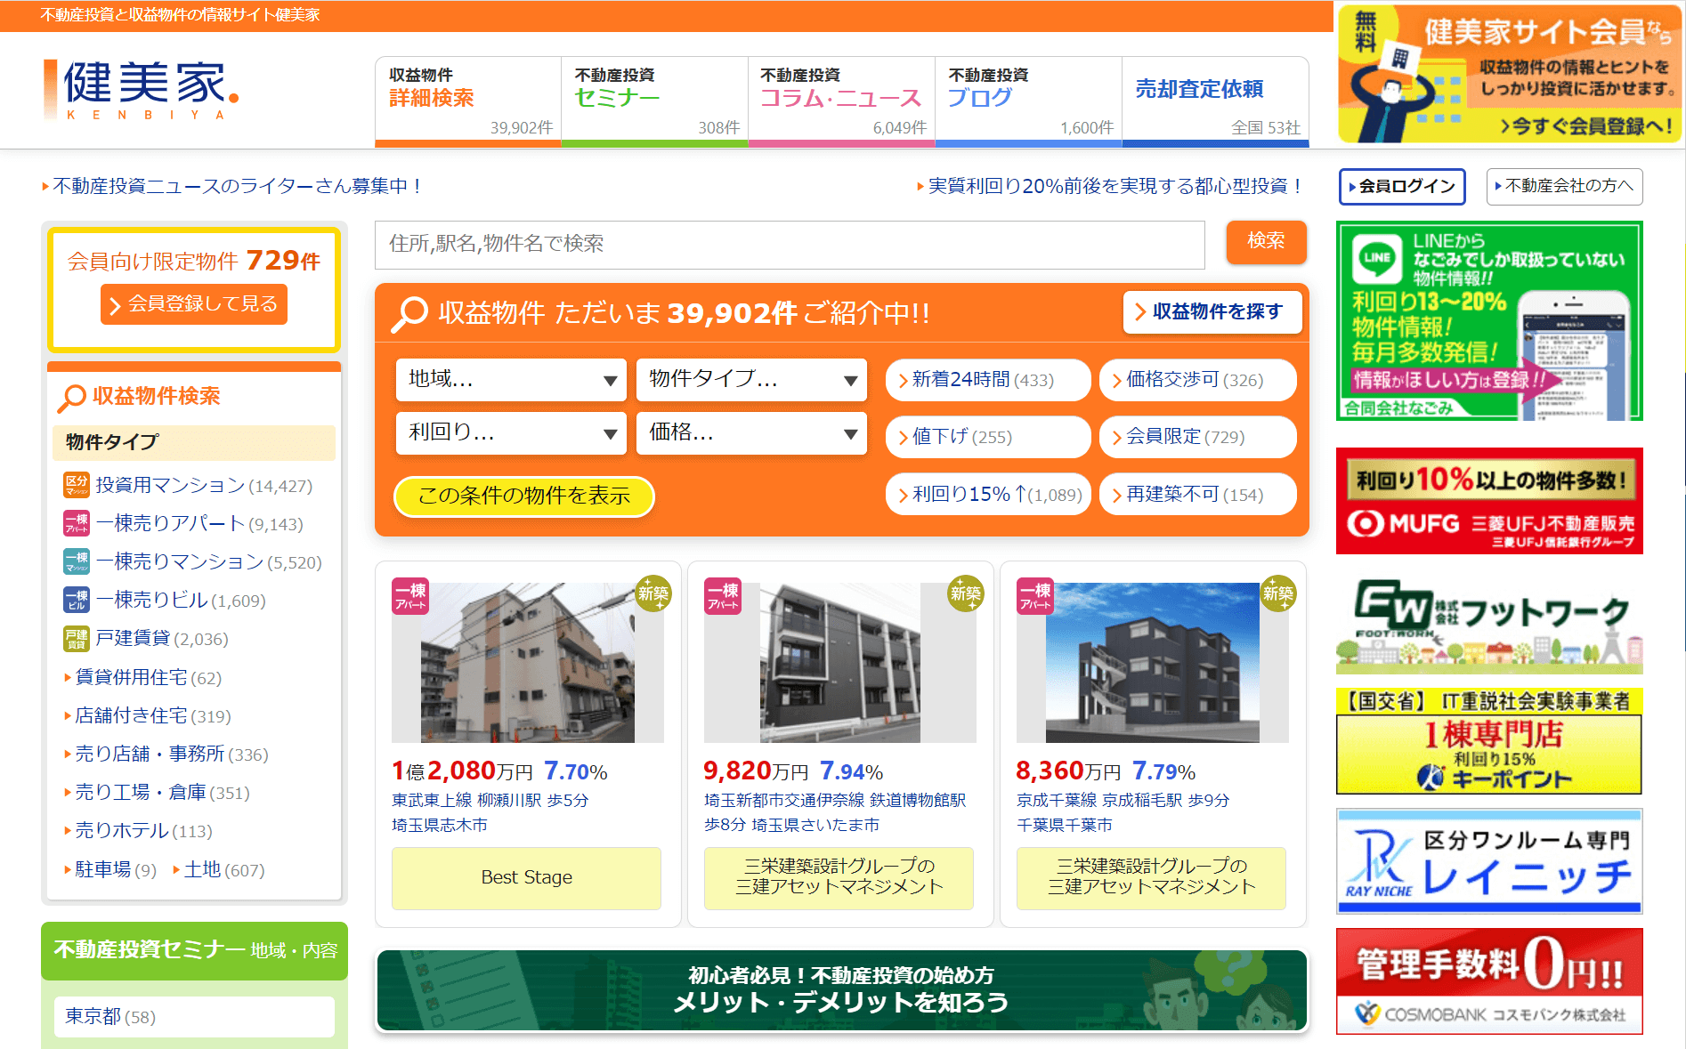
Task: Click the blue 一棟売りビル type icon
Action: [77, 600]
